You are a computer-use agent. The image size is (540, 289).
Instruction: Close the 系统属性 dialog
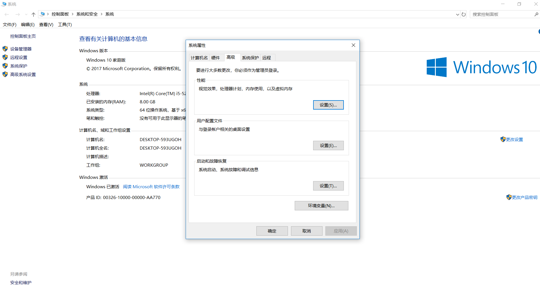point(353,45)
